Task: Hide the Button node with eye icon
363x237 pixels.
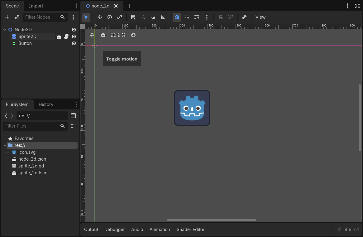Action: point(74,43)
